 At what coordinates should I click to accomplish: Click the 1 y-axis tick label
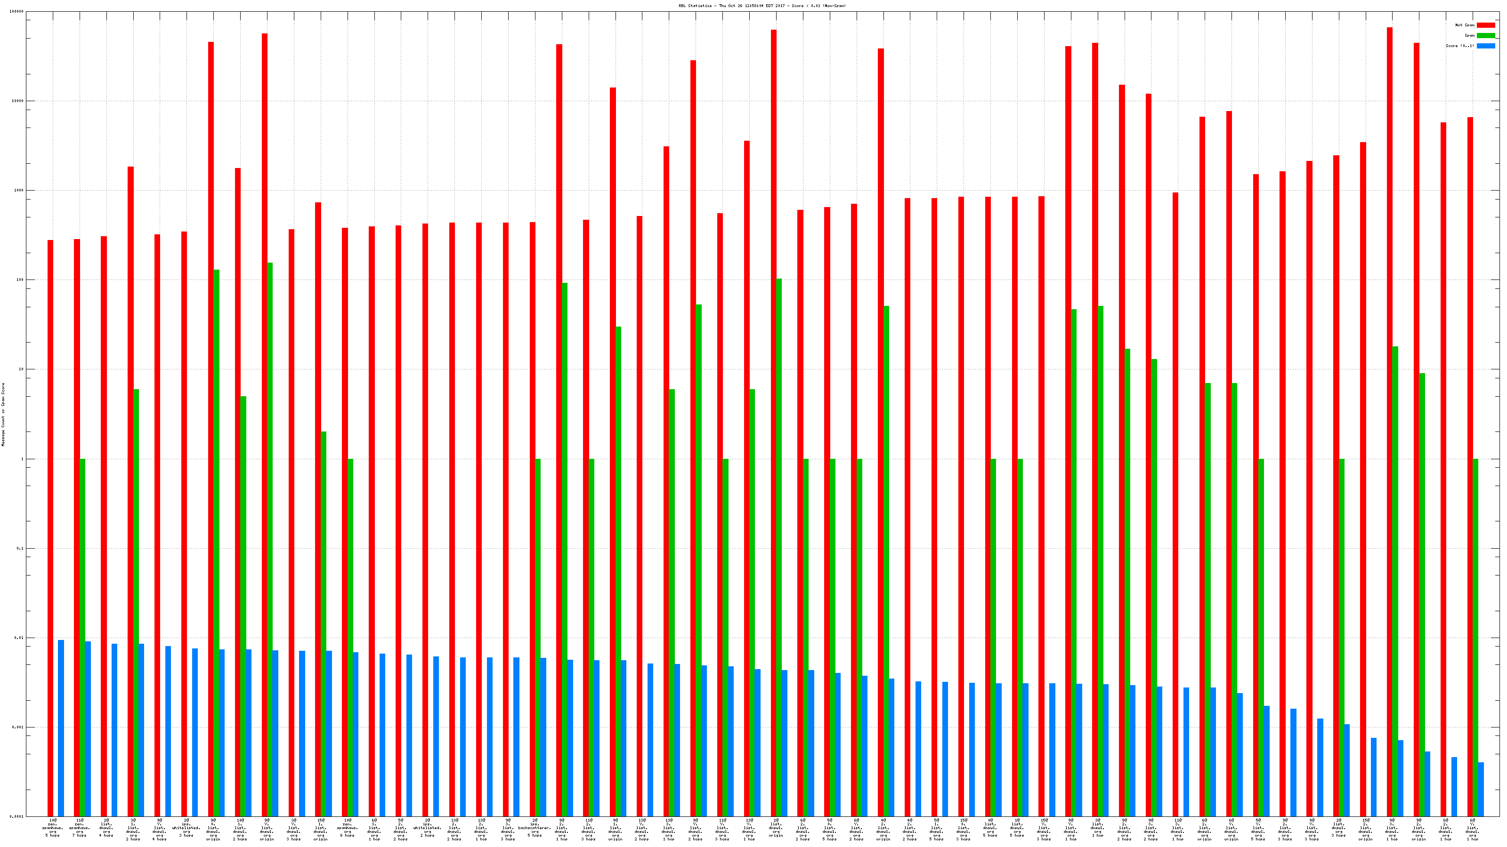point(22,459)
